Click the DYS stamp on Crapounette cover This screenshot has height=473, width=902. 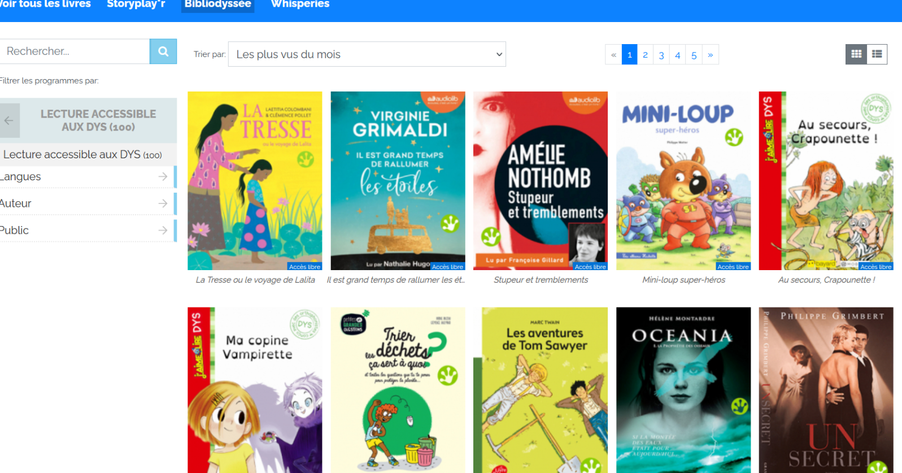875,108
